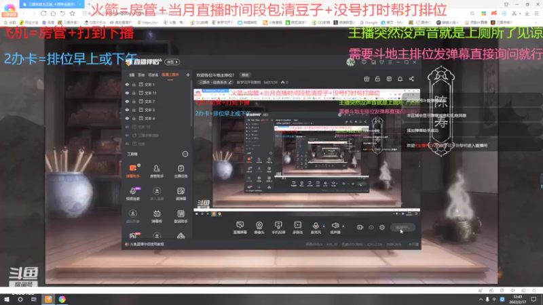Open the 视频连麦 tool
Screen dimensions: 543x305
pyautogui.click(x=133, y=194)
